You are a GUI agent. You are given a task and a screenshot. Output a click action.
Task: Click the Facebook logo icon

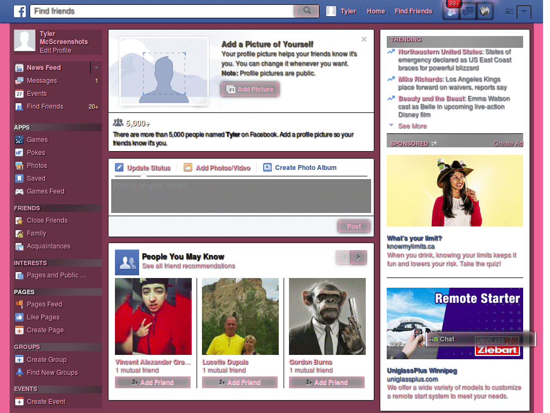tap(20, 11)
